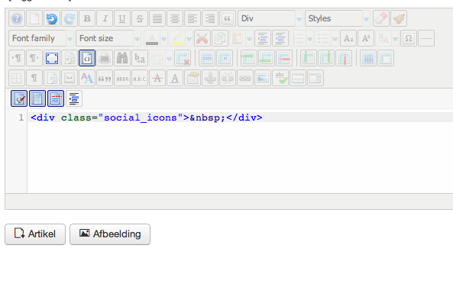This screenshot has height=290, width=453.
Task: Apply left text alignment
Action: [x=193, y=19]
